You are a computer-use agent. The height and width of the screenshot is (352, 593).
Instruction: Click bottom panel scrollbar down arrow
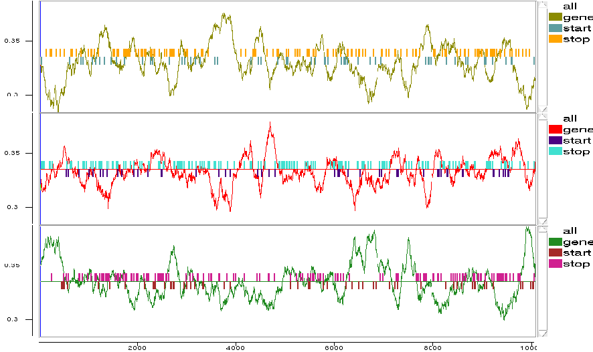pyautogui.click(x=543, y=333)
